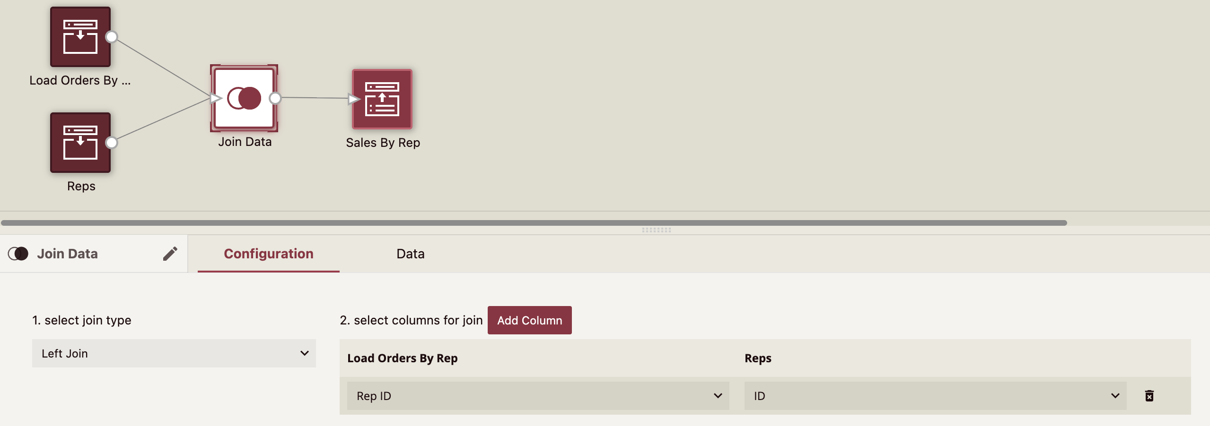This screenshot has width=1210, height=426.
Task: Select the Sales By Rep output node
Action: point(382,99)
